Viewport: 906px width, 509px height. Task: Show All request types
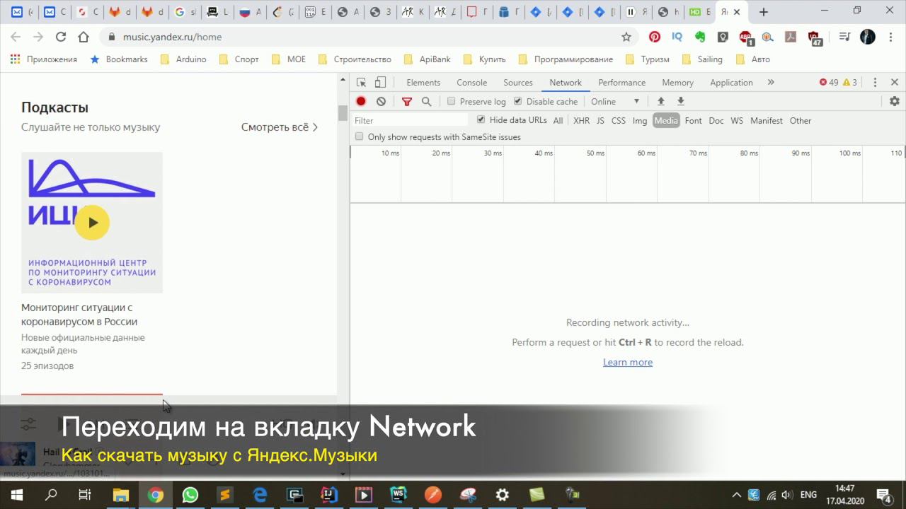tap(558, 121)
